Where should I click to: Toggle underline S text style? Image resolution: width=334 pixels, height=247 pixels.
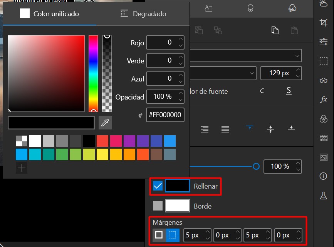289,91
